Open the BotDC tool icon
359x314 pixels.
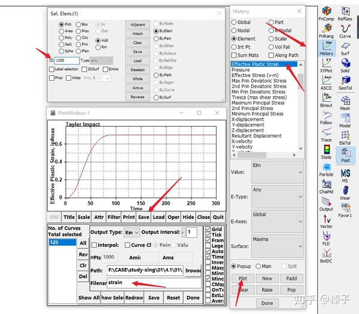pos(326,256)
